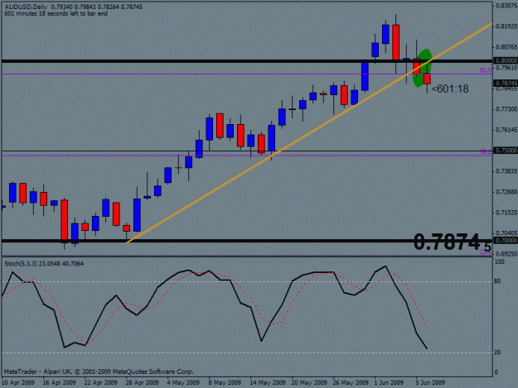Click the current price tag 0.78745

point(506,83)
